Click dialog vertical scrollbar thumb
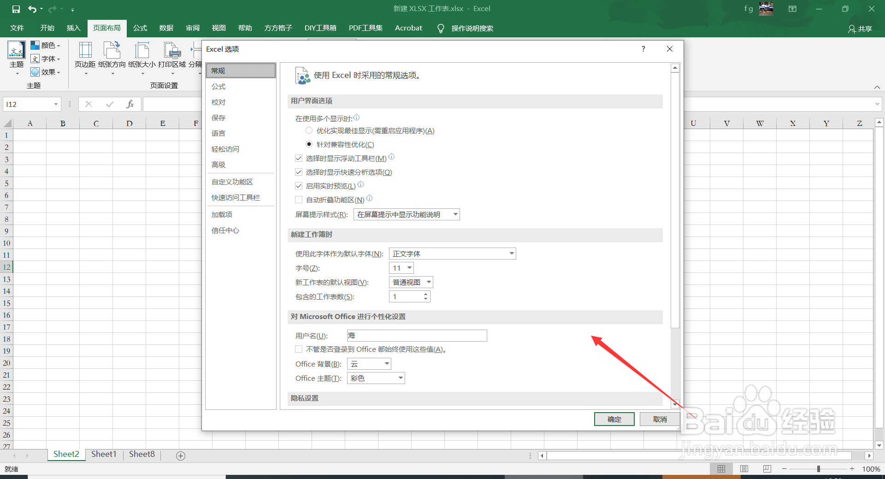Screen dimensions: 885x479 click(x=675, y=200)
